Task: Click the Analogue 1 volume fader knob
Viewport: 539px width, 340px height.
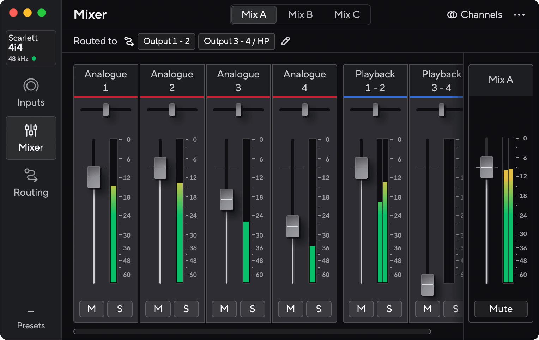Action: [x=94, y=177]
